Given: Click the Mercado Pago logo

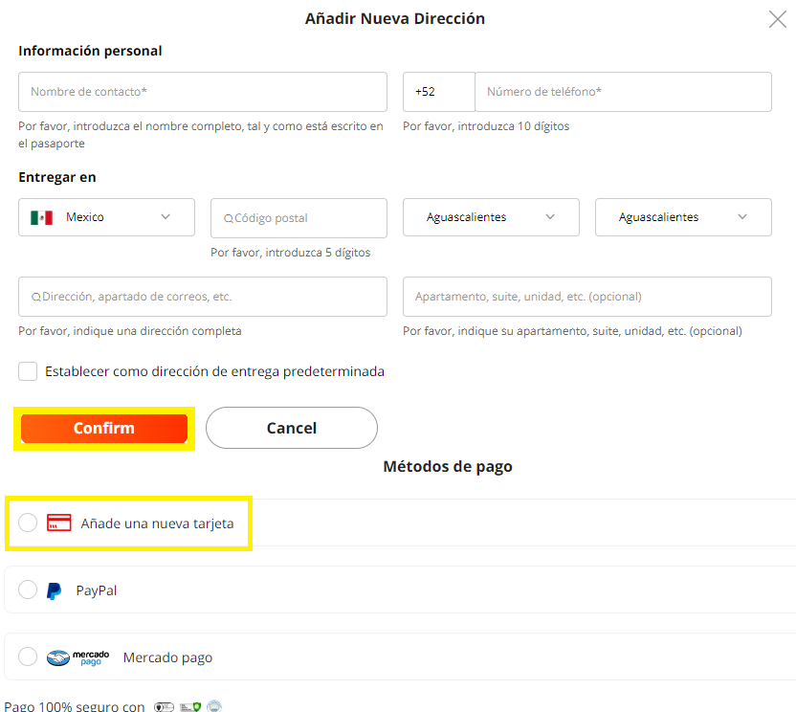Looking at the screenshot, I should click(x=85, y=657).
